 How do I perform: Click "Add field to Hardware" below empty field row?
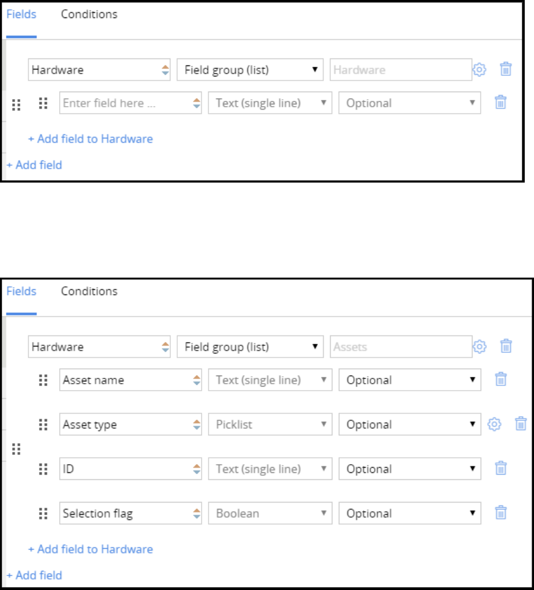point(90,139)
